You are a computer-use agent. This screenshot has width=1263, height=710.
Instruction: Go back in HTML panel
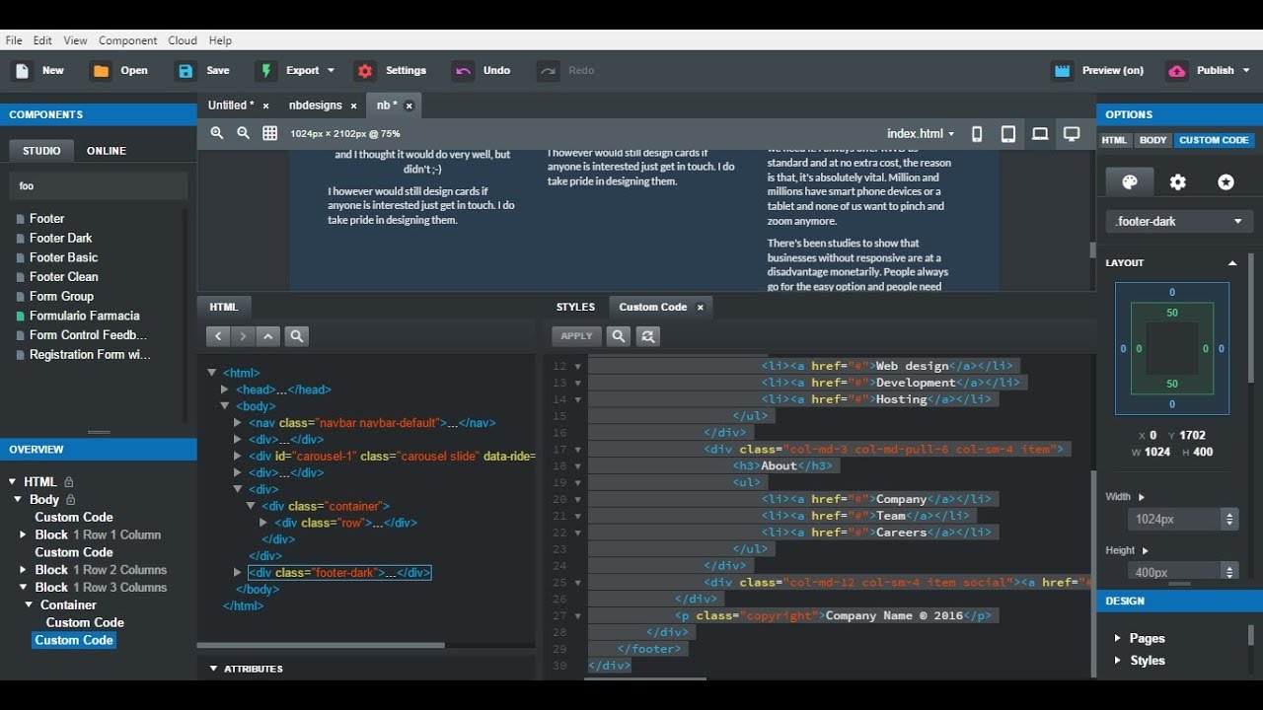click(x=218, y=336)
